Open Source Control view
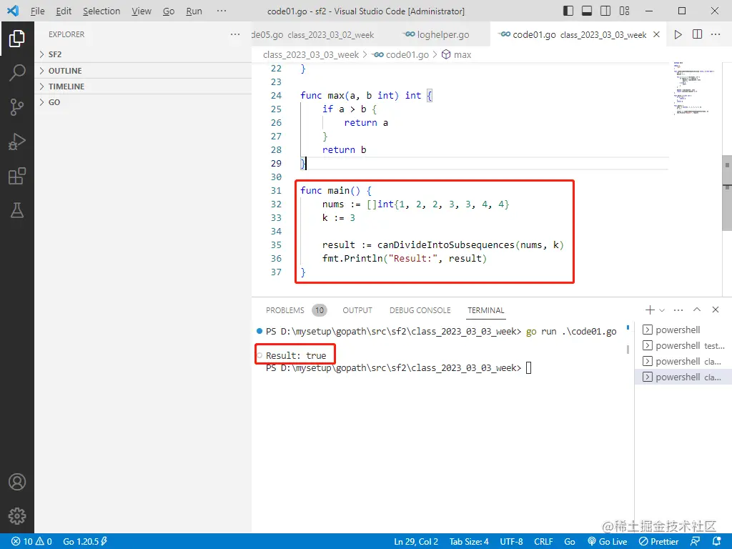732x549 pixels. (17, 107)
